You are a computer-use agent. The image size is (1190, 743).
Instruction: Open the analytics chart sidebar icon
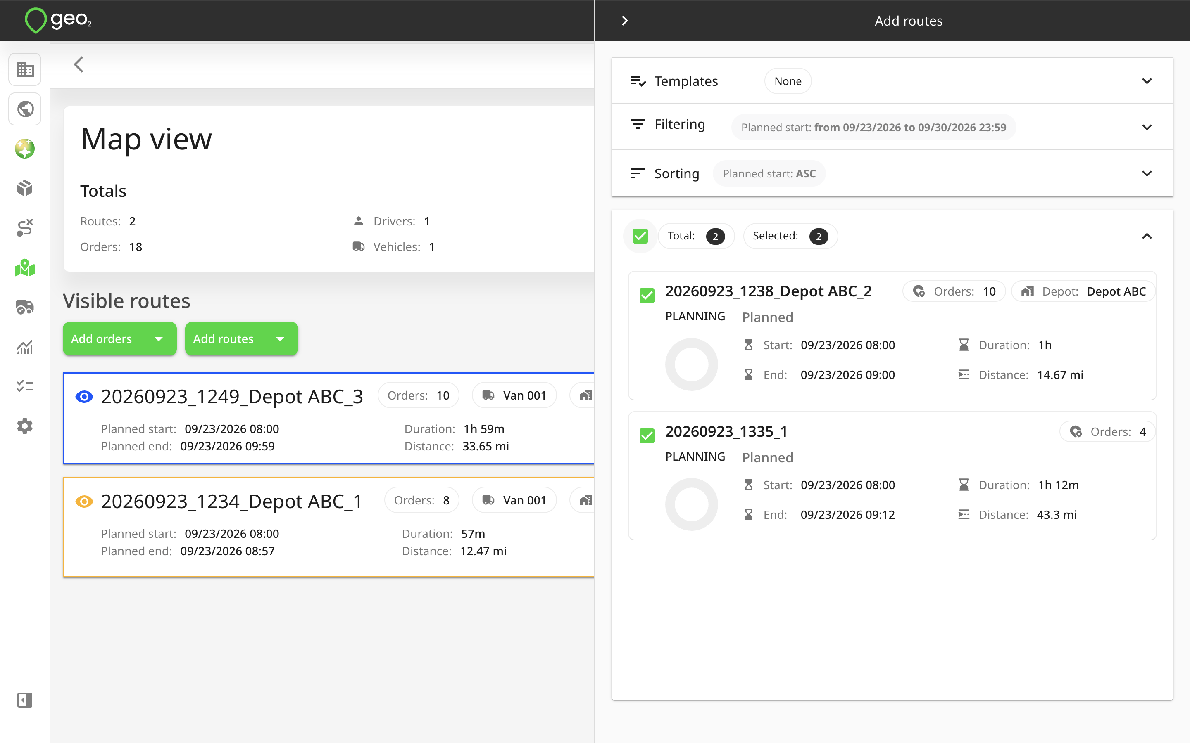click(x=25, y=347)
